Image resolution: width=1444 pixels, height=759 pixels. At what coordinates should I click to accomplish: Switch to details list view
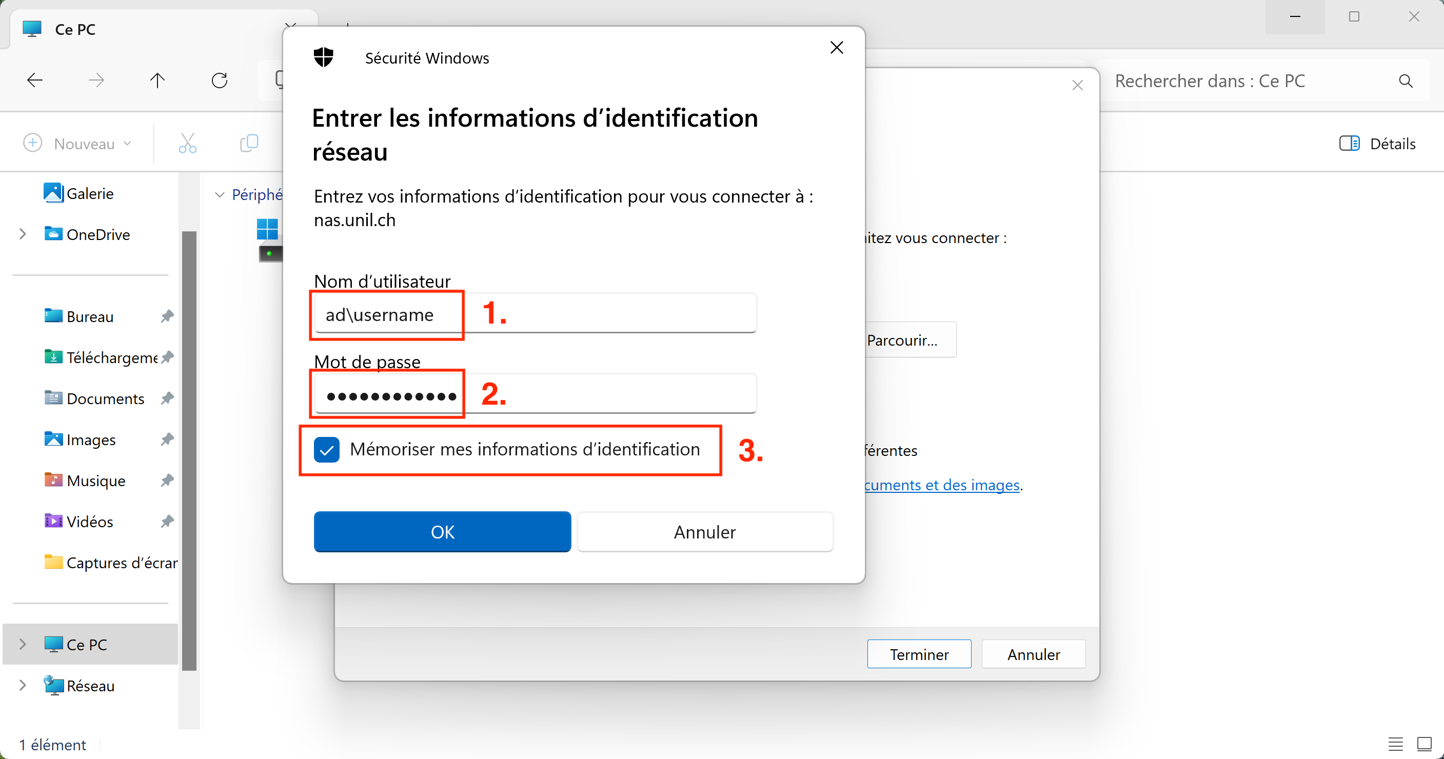point(1395,744)
